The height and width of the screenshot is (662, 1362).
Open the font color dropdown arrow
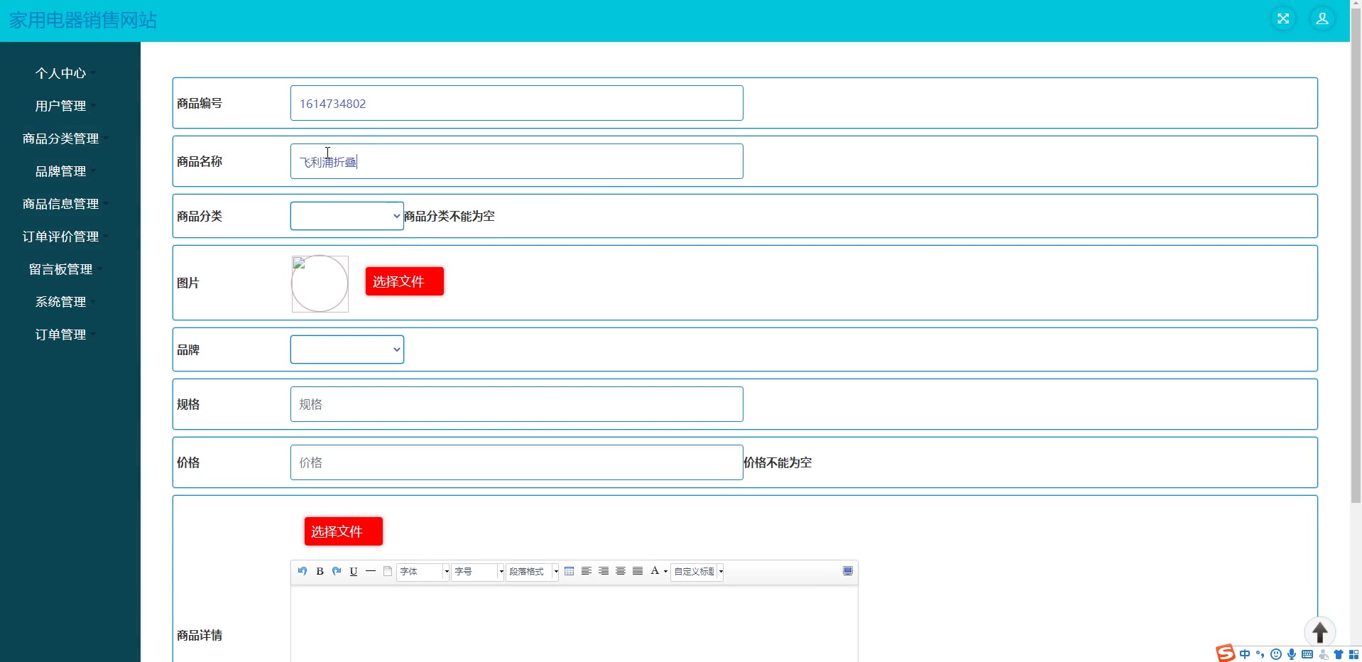coord(665,571)
